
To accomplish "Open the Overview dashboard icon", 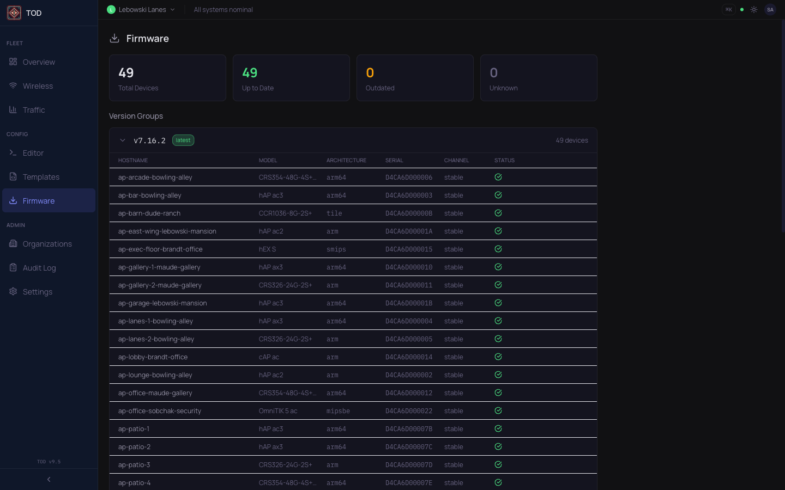I will (13, 62).
